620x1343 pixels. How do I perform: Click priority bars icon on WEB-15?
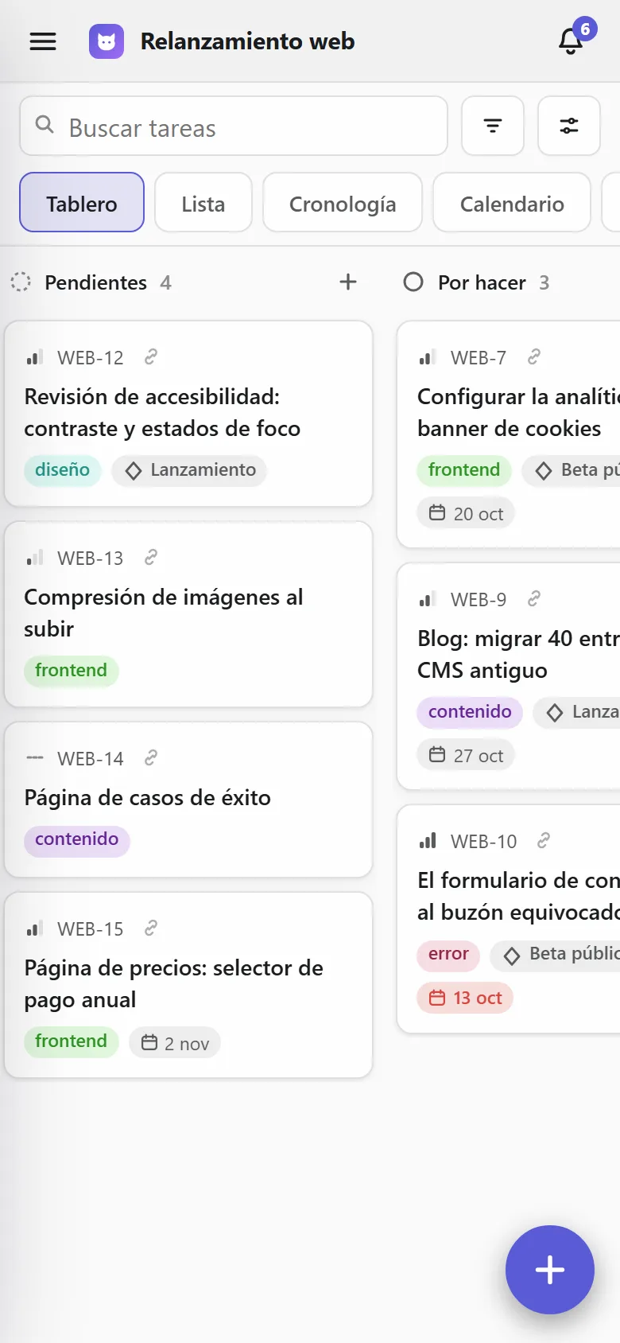tap(34, 928)
